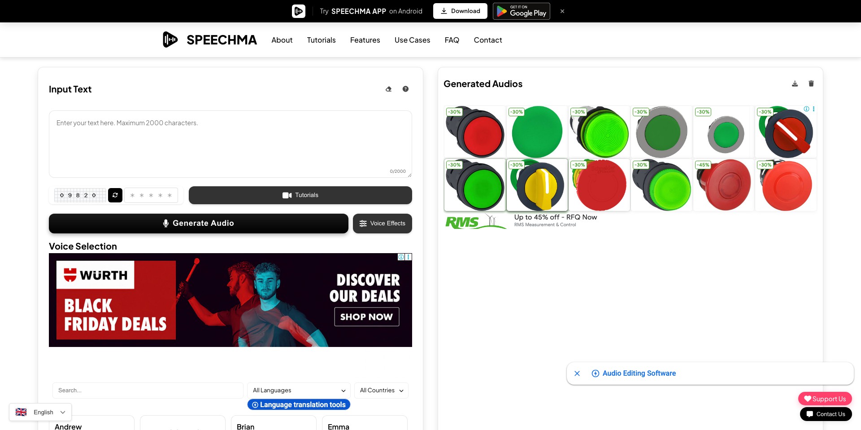
Task: Select the Brian voice card
Action: 274,423
